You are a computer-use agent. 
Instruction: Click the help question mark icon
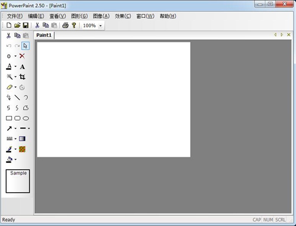click(74, 25)
